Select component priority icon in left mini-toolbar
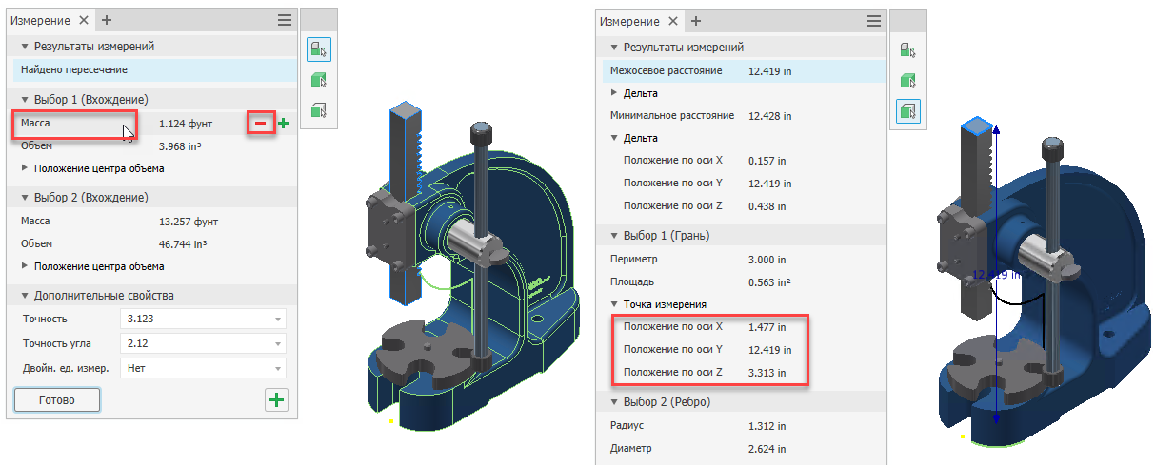The width and height of the screenshot is (1175, 465). 319,50
